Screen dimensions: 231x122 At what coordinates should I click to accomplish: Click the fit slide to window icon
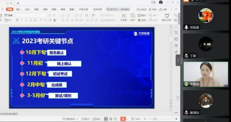(x=133, y=119)
